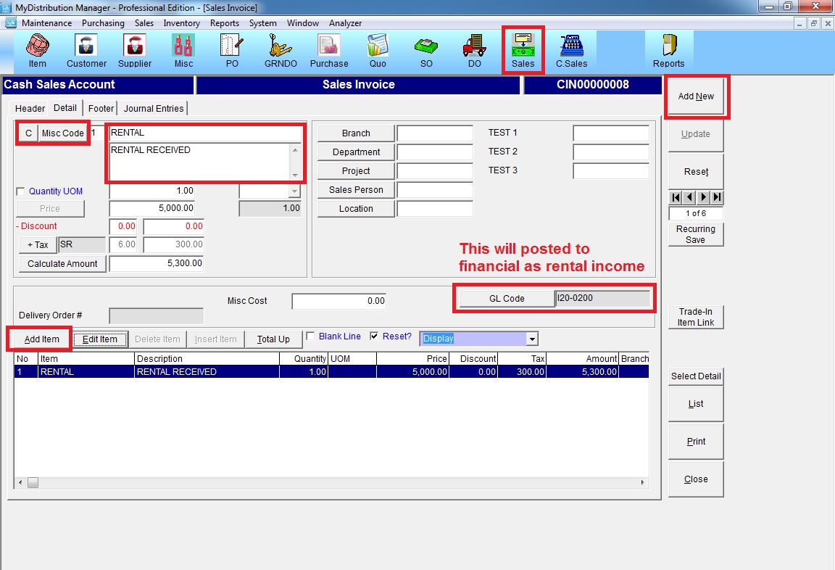Screen dimensions: 835x570
Task: Open the Item toolbar icon
Action: (x=37, y=51)
